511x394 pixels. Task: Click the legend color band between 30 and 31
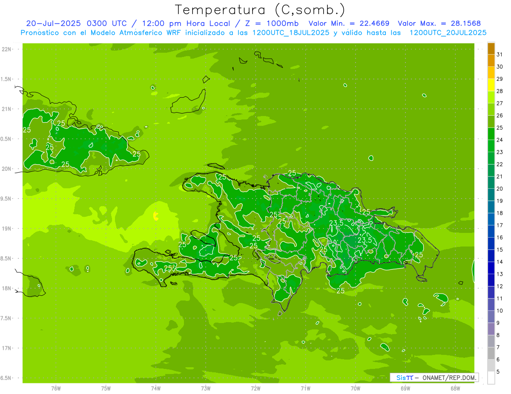(x=491, y=61)
